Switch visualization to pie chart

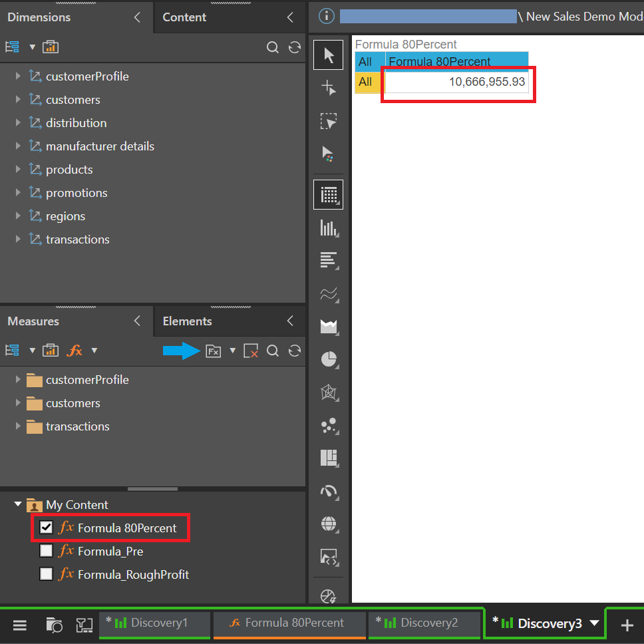pos(329,359)
